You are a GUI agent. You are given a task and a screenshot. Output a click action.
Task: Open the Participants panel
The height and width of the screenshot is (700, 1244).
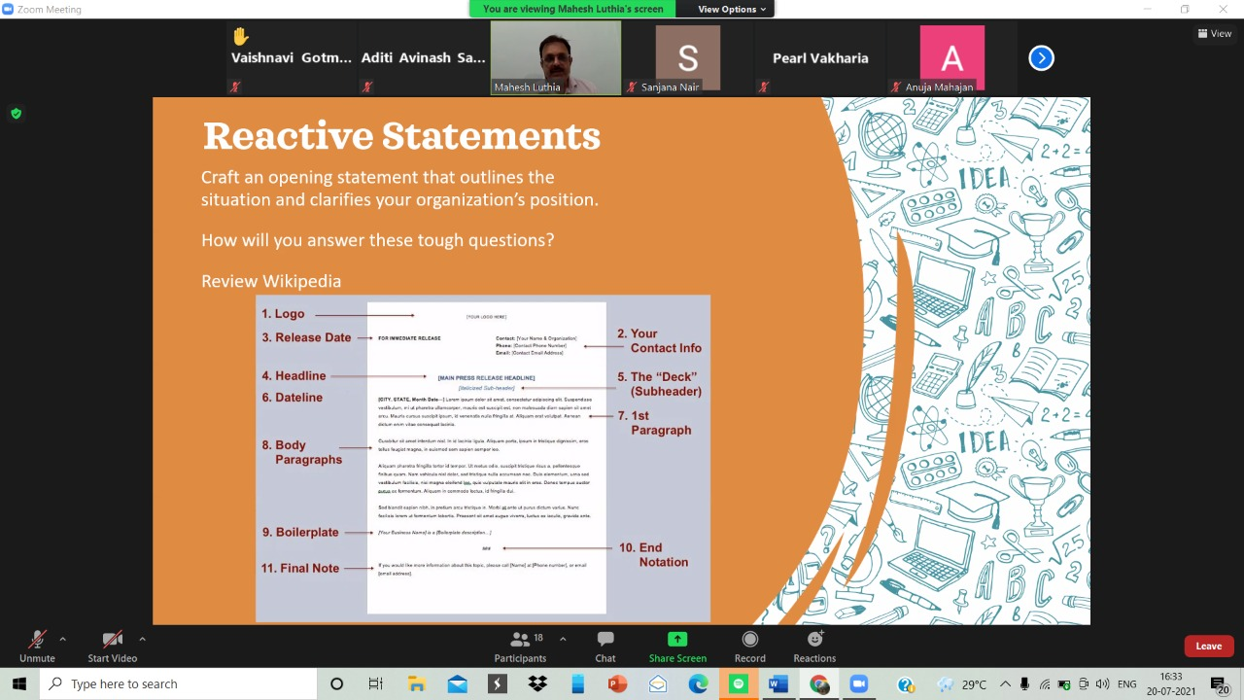click(x=520, y=646)
